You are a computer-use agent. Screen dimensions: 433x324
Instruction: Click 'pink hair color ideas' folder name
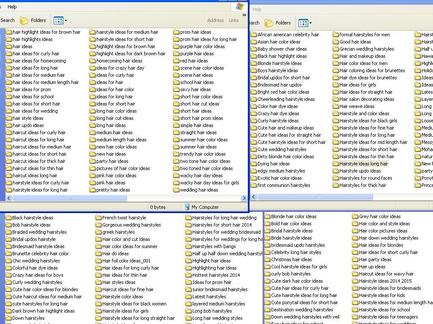pyautogui.click(x=116, y=175)
